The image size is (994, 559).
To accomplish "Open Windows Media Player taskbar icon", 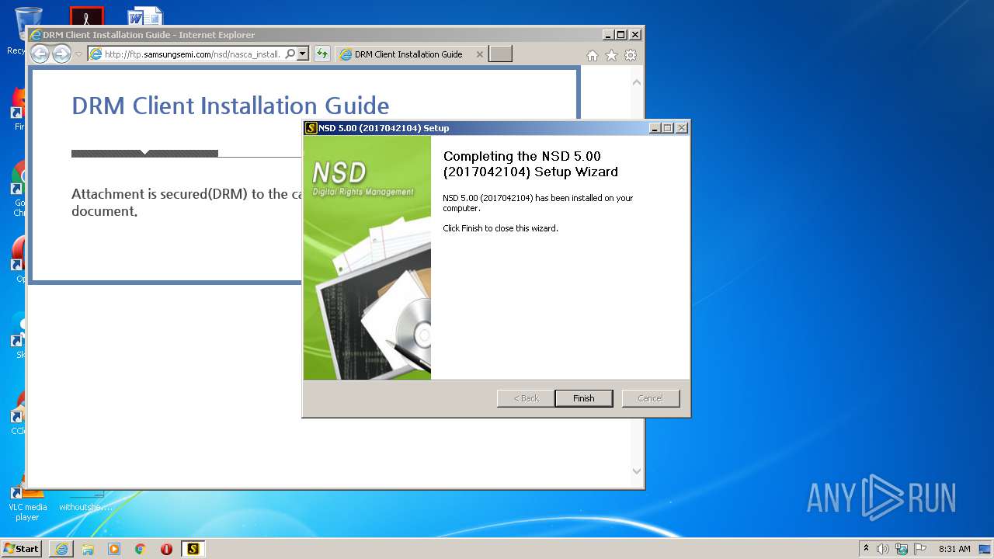I will tap(114, 549).
